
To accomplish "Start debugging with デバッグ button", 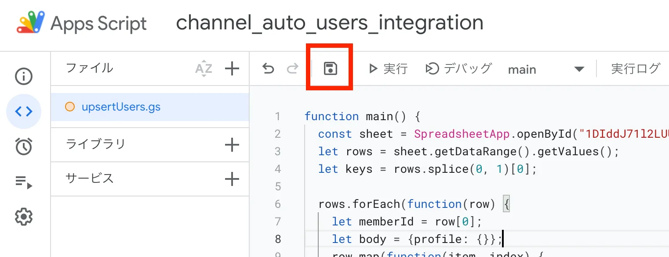I will (x=458, y=69).
